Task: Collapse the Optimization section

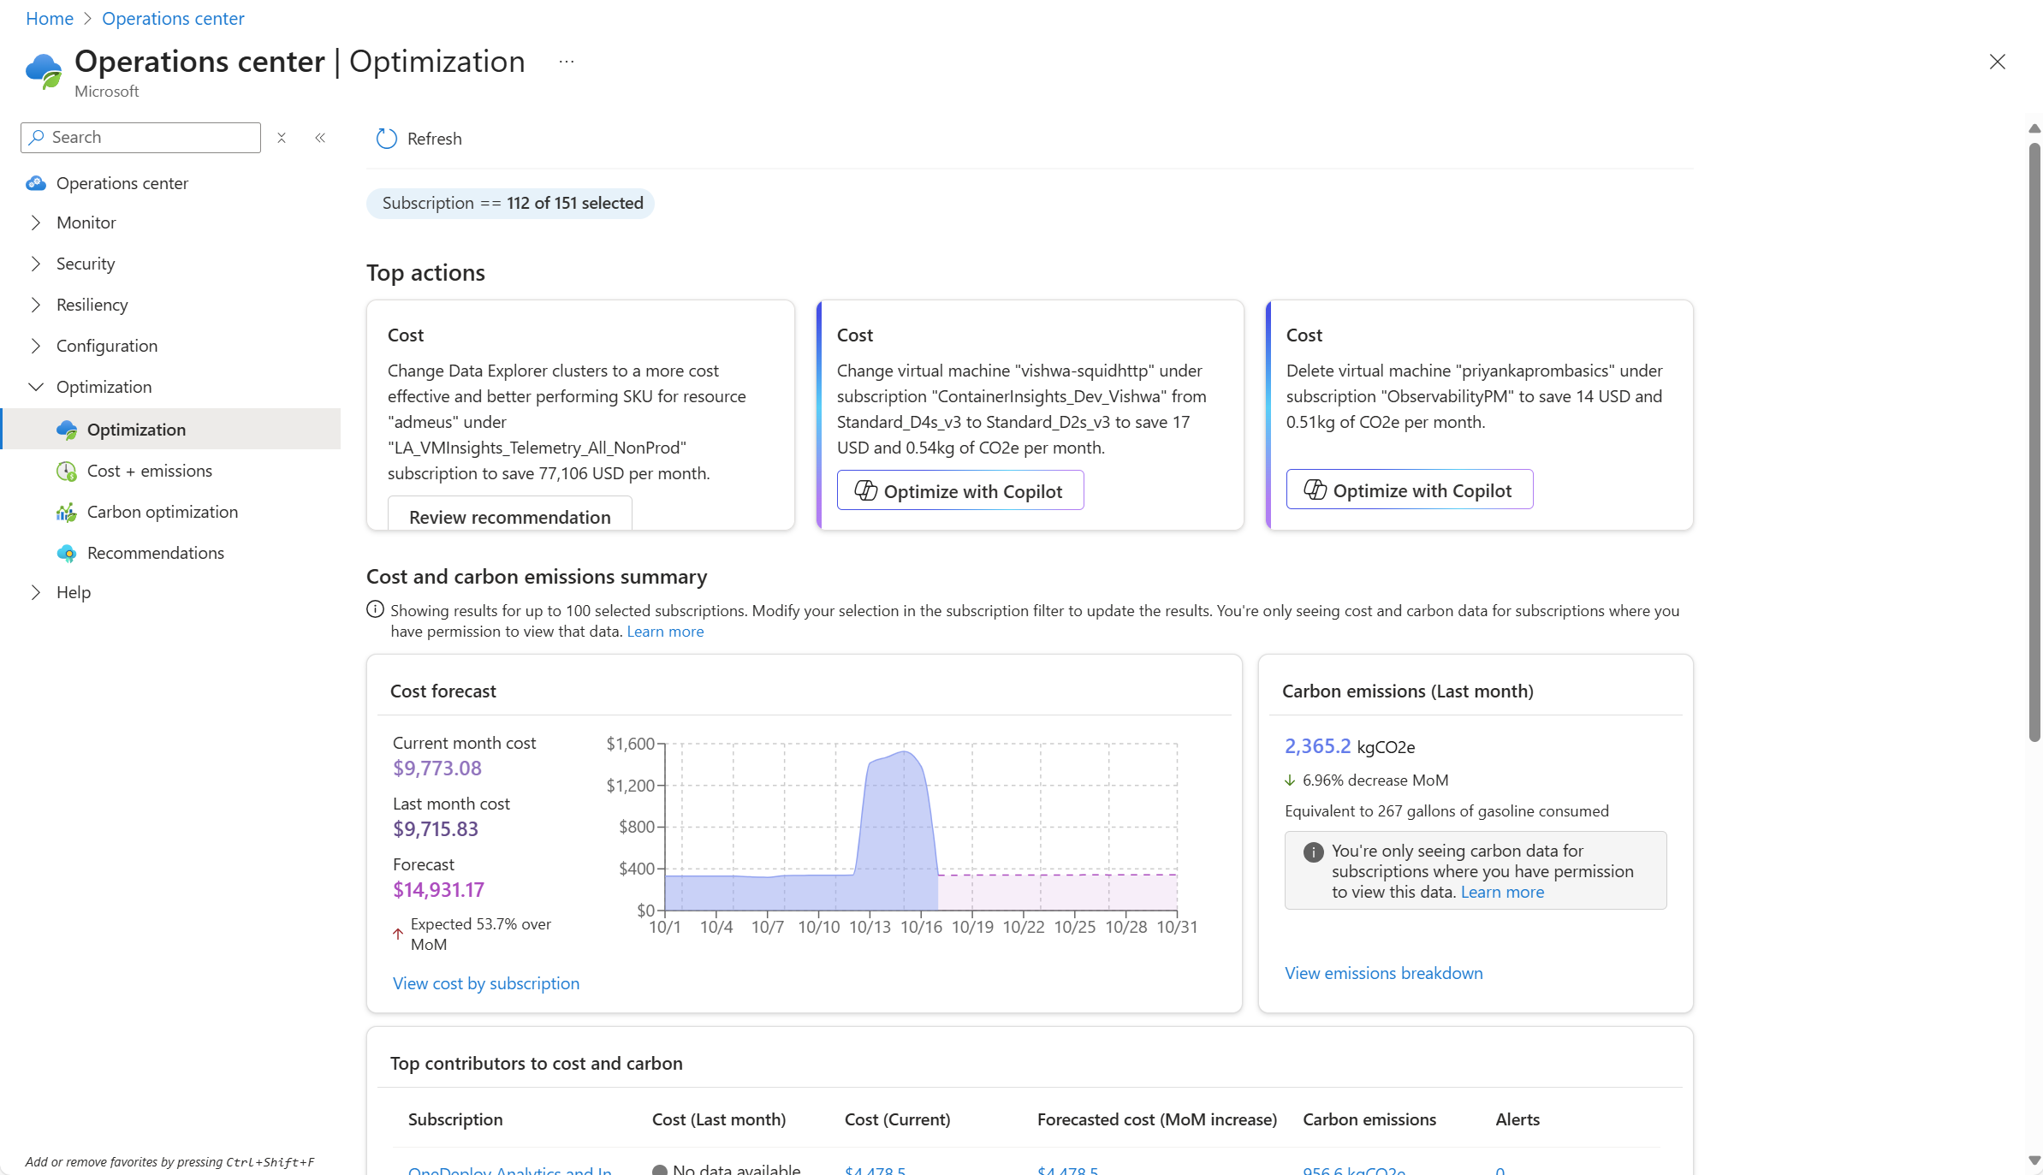Action: 36,387
